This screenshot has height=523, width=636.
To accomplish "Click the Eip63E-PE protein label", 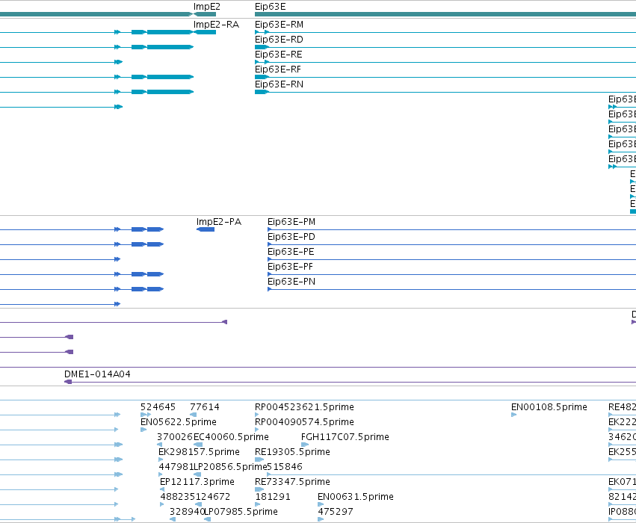I will tap(291, 253).
